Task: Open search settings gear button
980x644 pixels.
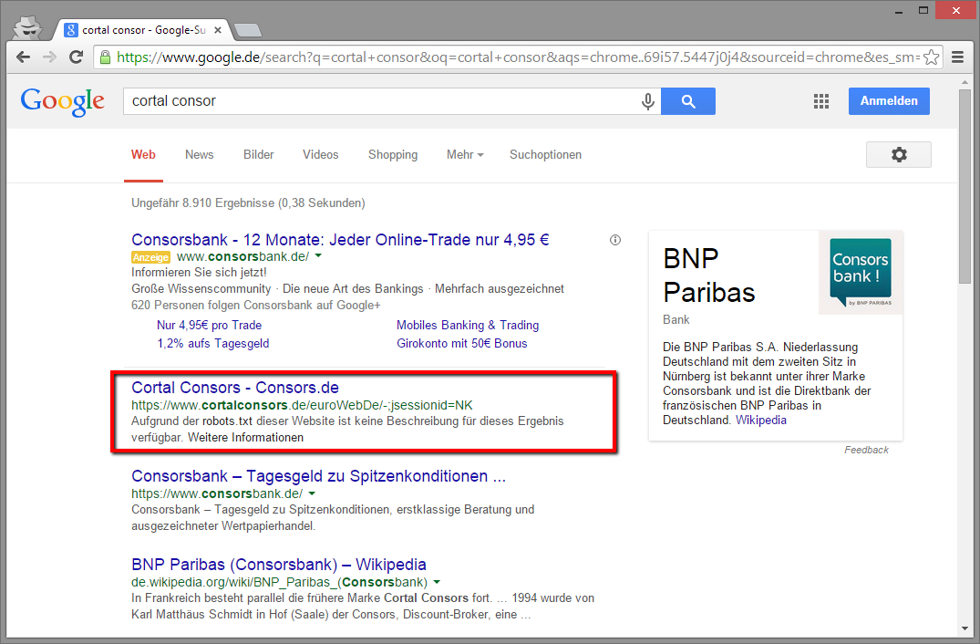Action: coord(898,155)
